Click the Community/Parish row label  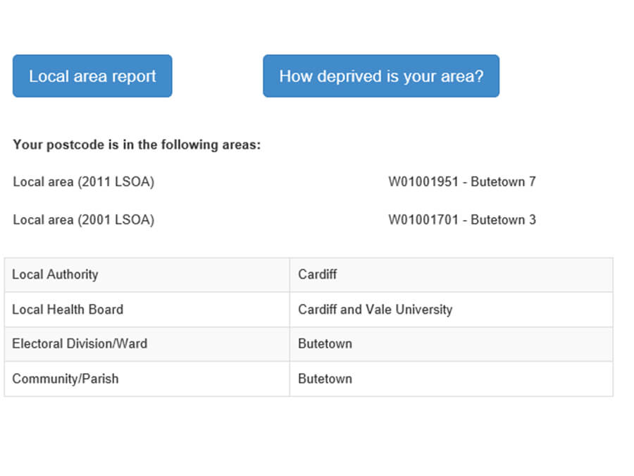(66, 379)
